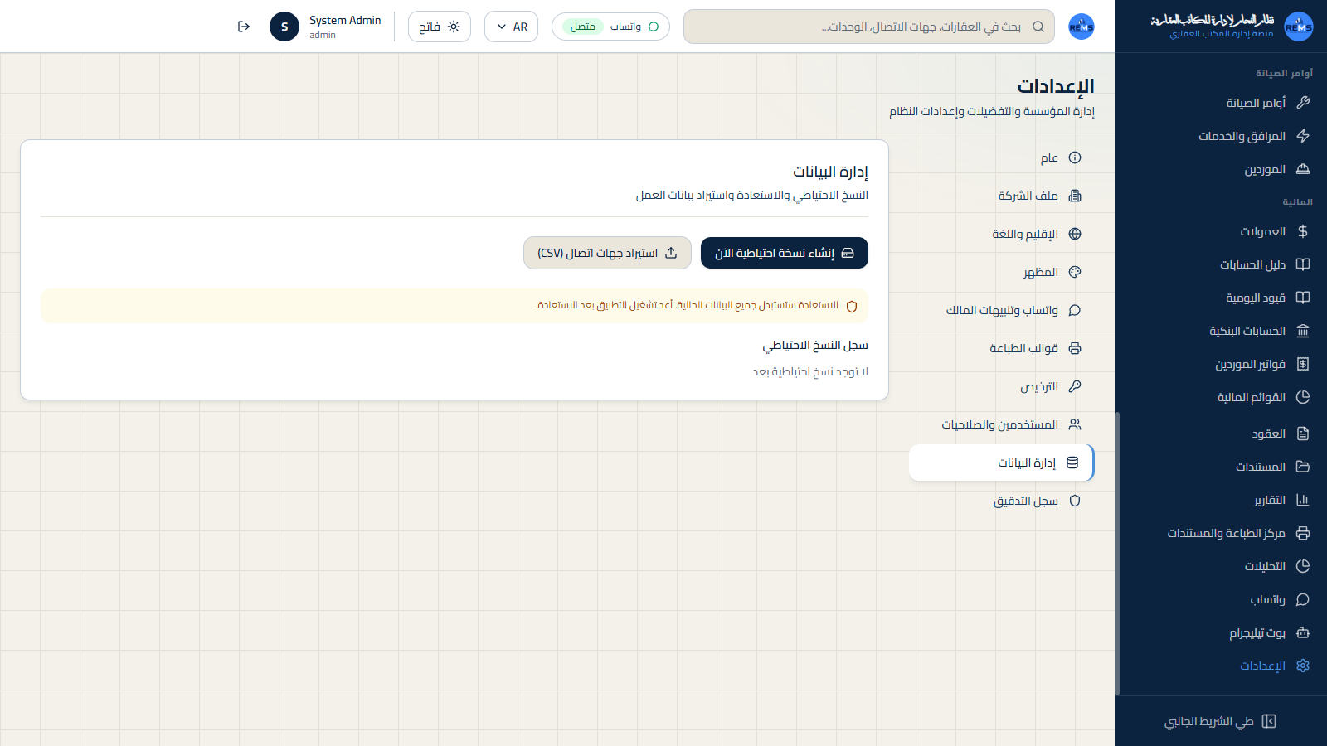Click the sidebar vertical scrollbar
This screenshot has width=1327, height=746.
coord(1117,554)
